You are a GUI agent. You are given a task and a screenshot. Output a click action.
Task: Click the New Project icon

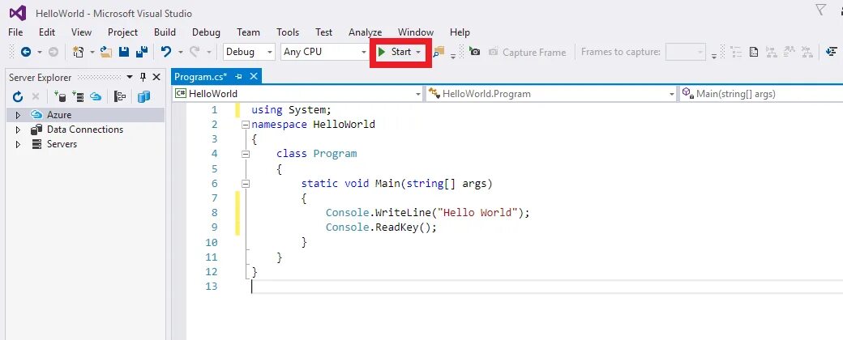[79, 52]
